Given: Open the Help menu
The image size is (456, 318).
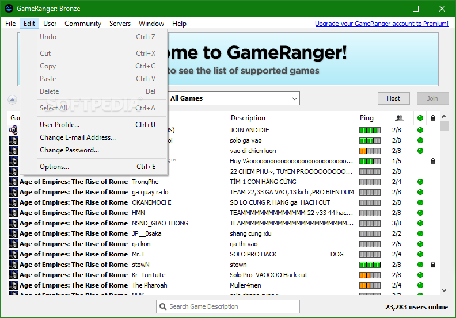Looking at the screenshot, I should 179,24.
